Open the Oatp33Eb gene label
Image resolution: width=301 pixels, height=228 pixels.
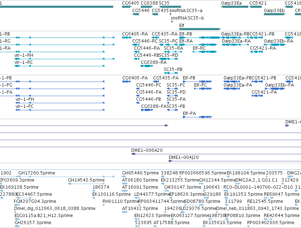coord(274,10)
